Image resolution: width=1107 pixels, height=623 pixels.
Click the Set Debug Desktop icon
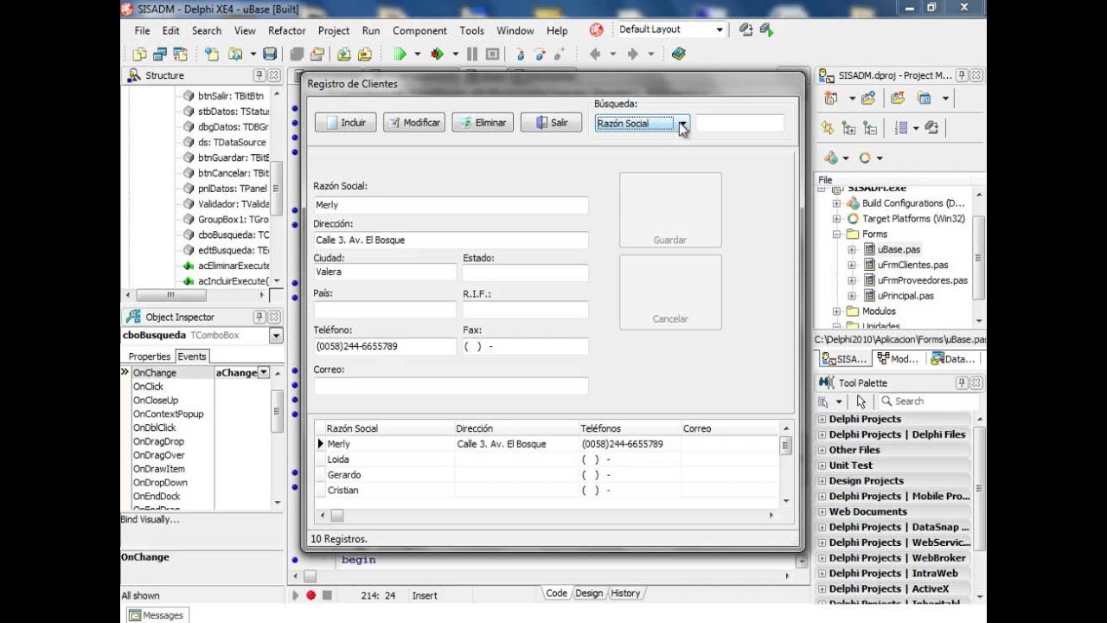766,30
